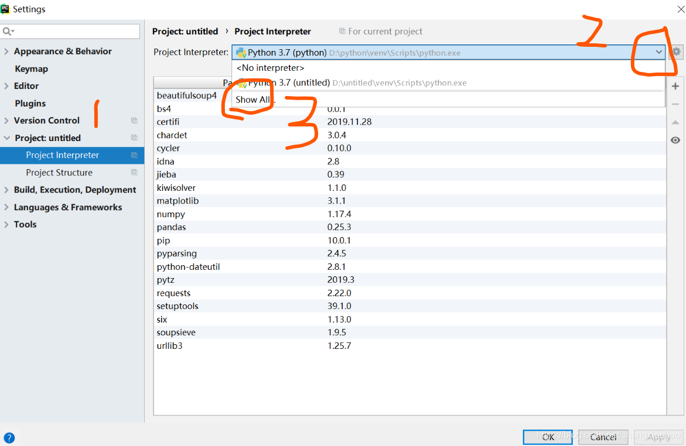Image resolution: width=686 pixels, height=446 pixels.
Task: Click version 1.17.4 of numpy
Action: 339,214
